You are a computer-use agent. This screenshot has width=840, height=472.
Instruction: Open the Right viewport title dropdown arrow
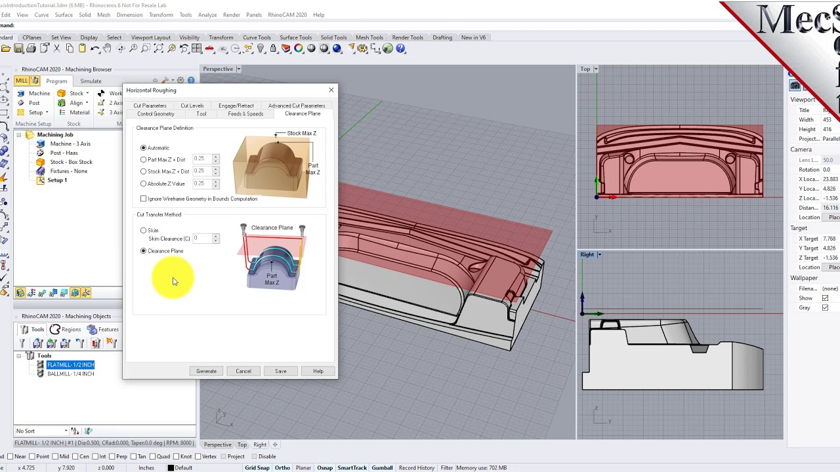598,254
